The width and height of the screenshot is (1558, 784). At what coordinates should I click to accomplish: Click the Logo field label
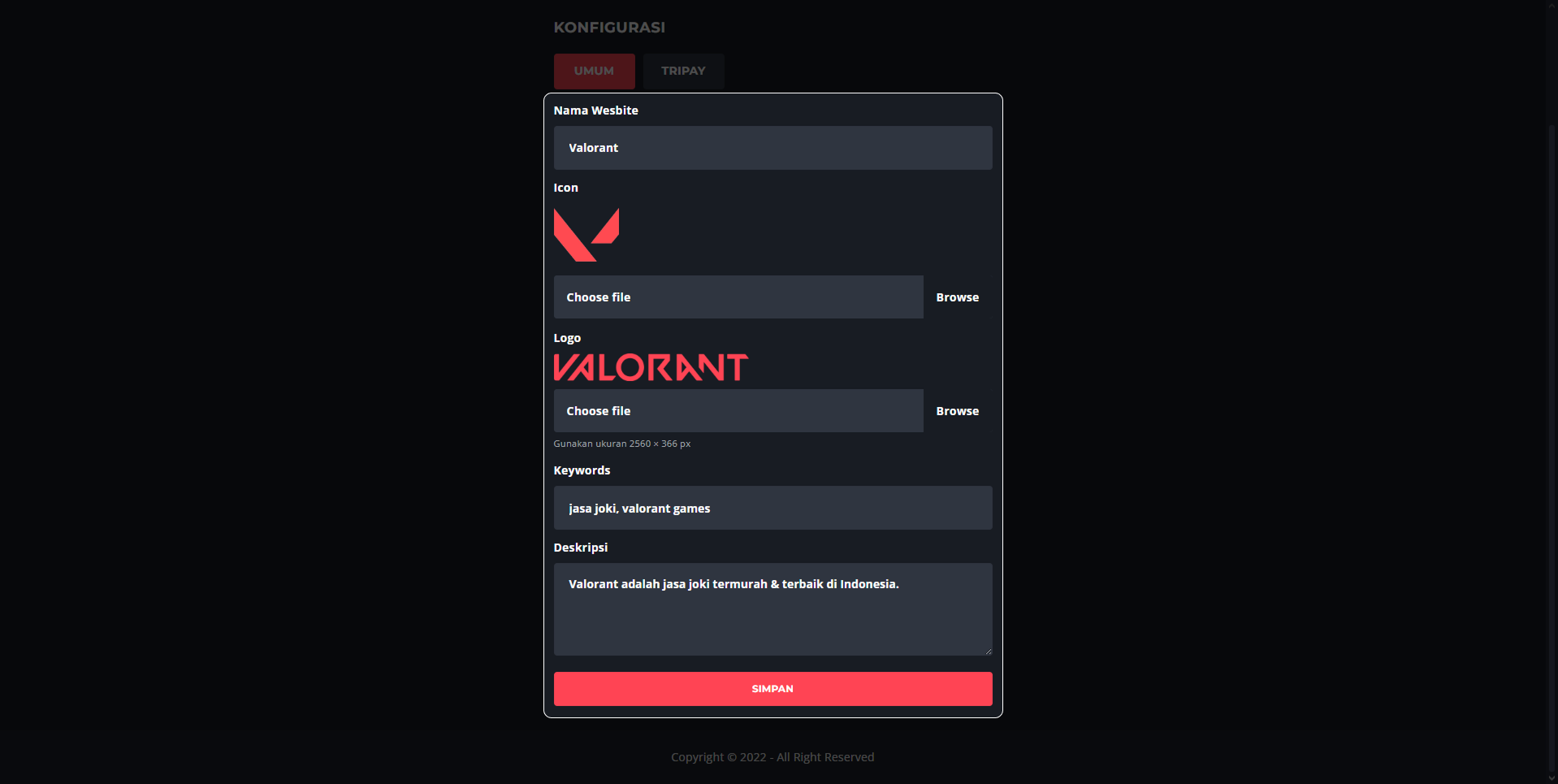tap(567, 338)
